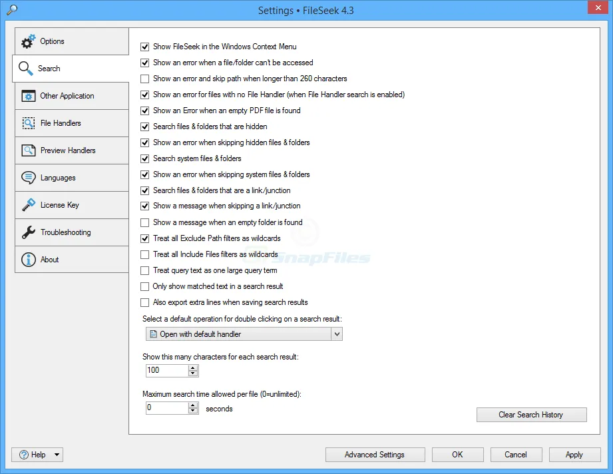Select the Search tab label
Viewport: 613px width, 474px height.
click(49, 69)
